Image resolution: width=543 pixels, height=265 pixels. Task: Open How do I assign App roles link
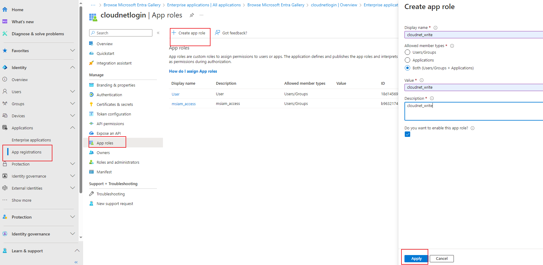(x=193, y=71)
